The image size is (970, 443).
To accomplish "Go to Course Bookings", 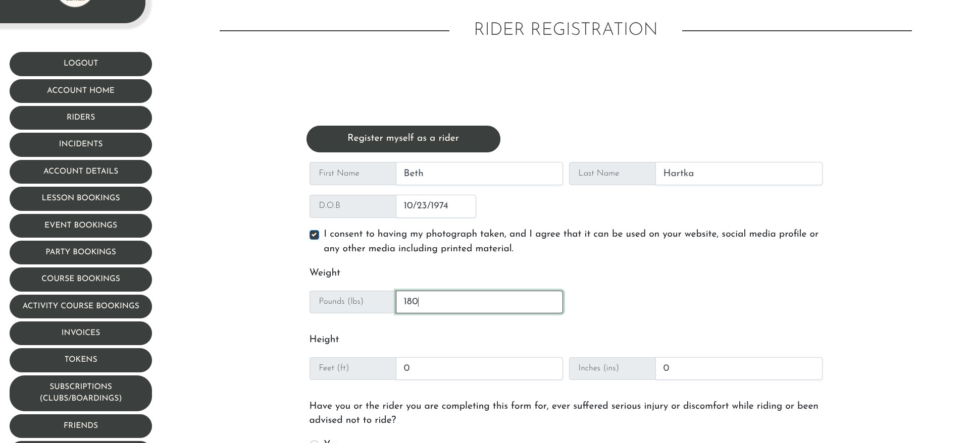I will tap(81, 279).
